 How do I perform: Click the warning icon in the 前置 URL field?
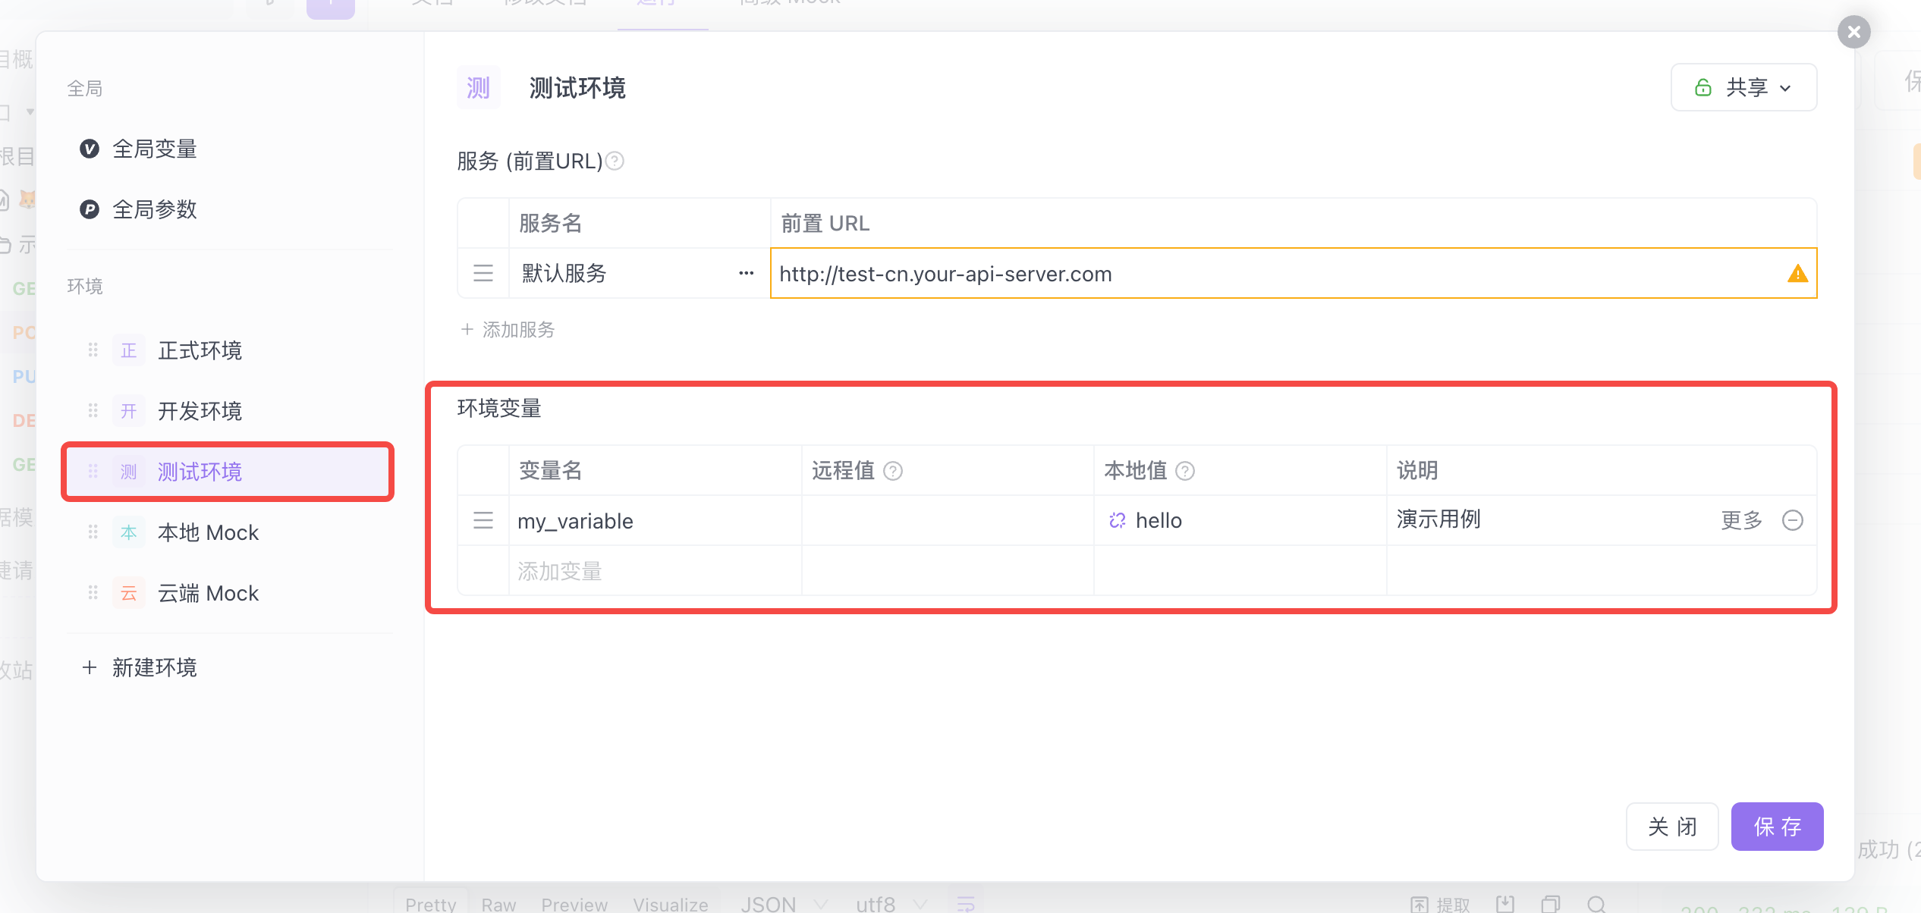pyautogui.click(x=1797, y=274)
